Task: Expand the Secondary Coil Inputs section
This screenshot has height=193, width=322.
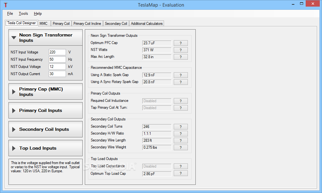Action: (45, 129)
